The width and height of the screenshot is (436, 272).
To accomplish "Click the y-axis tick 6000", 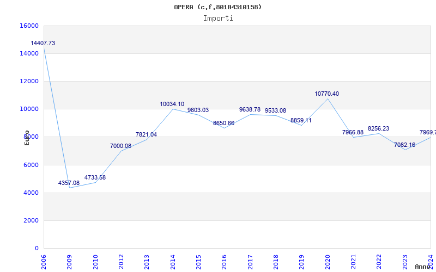I will pos(31,165).
